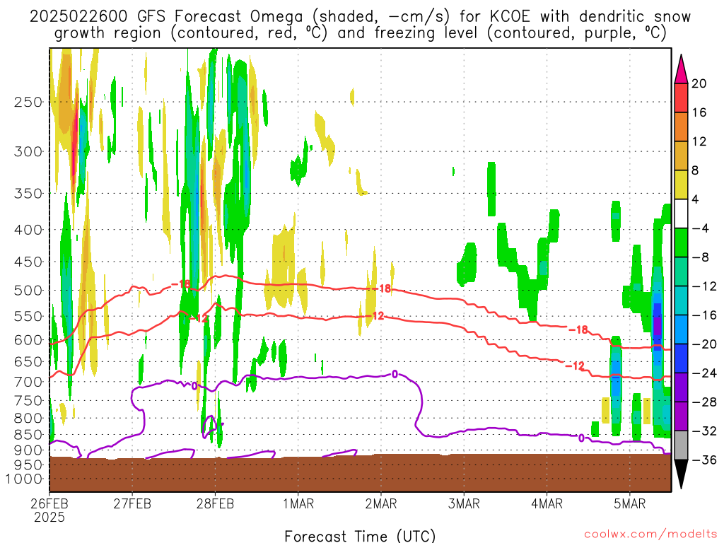Click the 27FEB time axis label
The image size is (724, 543).
coord(132,503)
